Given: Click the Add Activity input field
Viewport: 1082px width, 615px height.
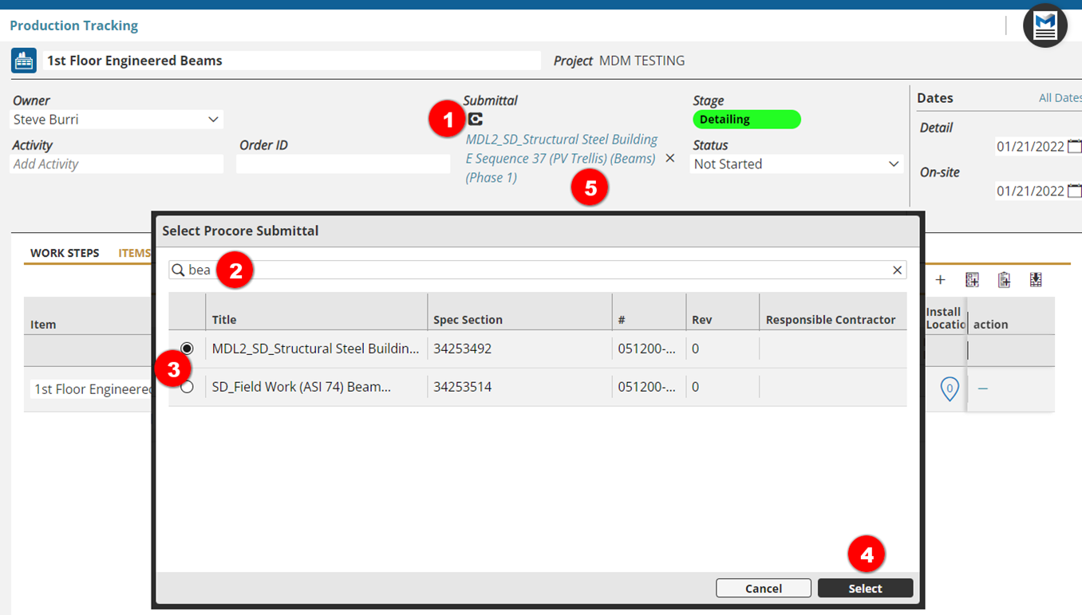Looking at the screenshot, I should 116,164.
